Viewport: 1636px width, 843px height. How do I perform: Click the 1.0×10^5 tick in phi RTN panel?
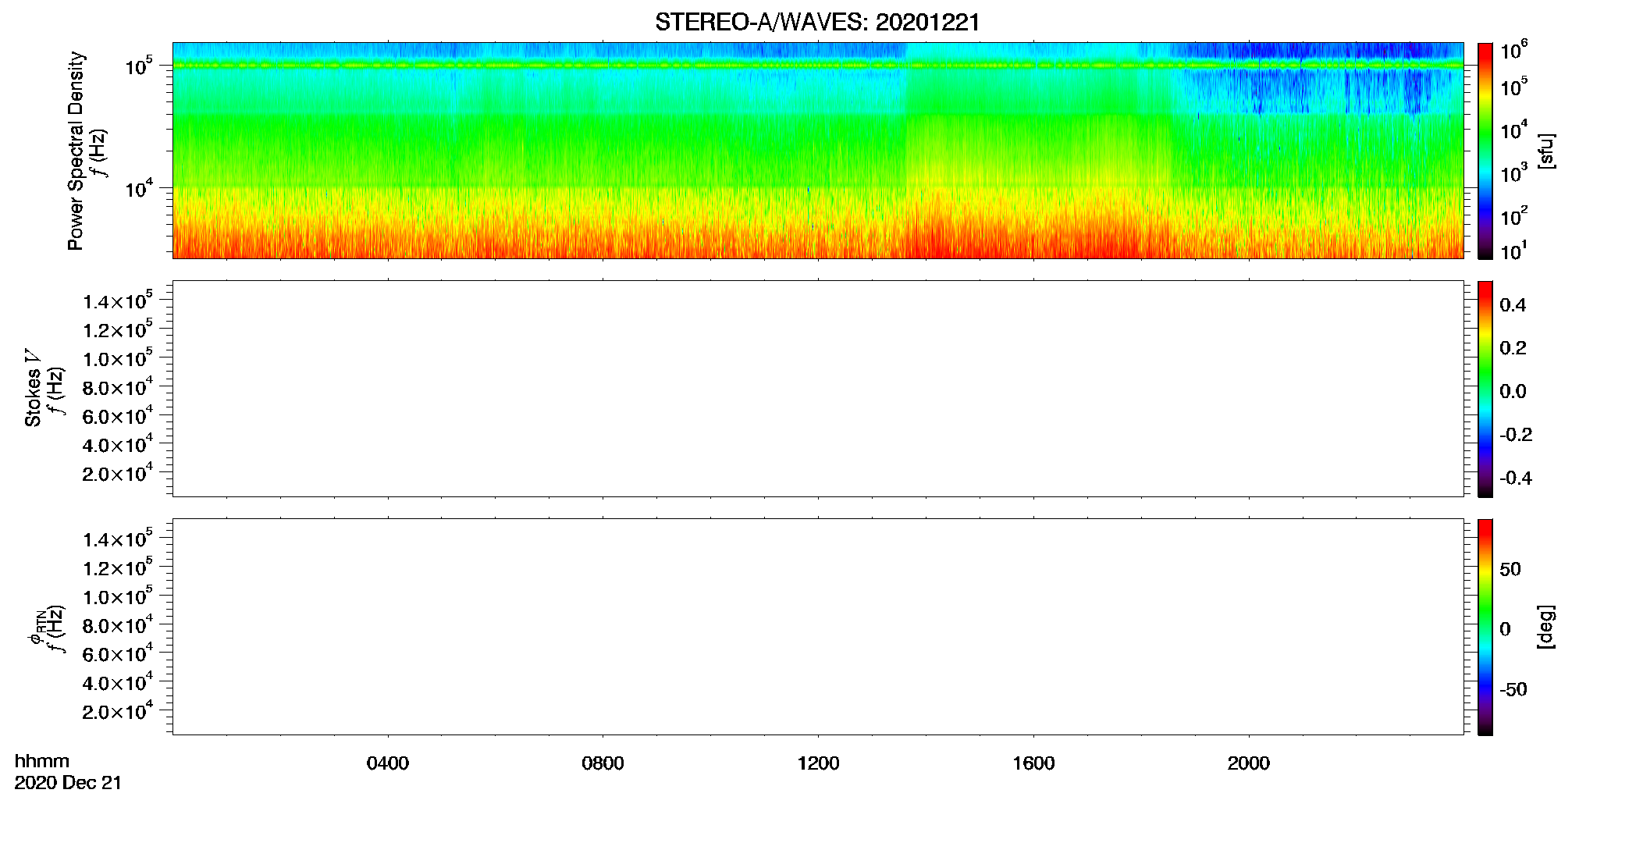(118, 596)
